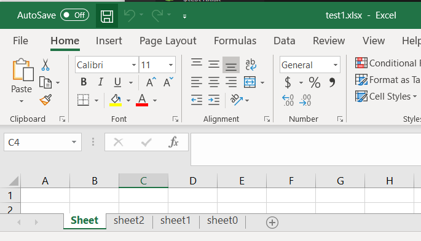The width and height of the screenshot is (421, 241).
Task: Click the Save floppy disk icon
Action: pyautogui.click(x=107, y=16)
